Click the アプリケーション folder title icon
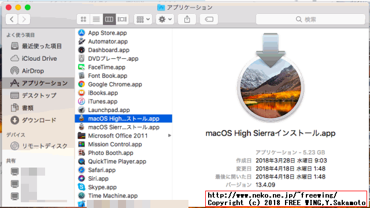This screenshot has width=370, height=208. pyautogui.click(x=161, y=8)
